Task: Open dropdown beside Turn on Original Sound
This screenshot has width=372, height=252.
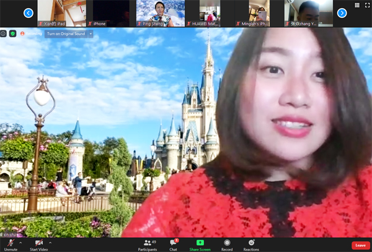Action: pos(91,34)
